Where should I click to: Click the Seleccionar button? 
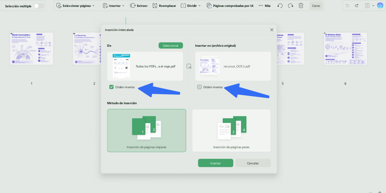171,46
